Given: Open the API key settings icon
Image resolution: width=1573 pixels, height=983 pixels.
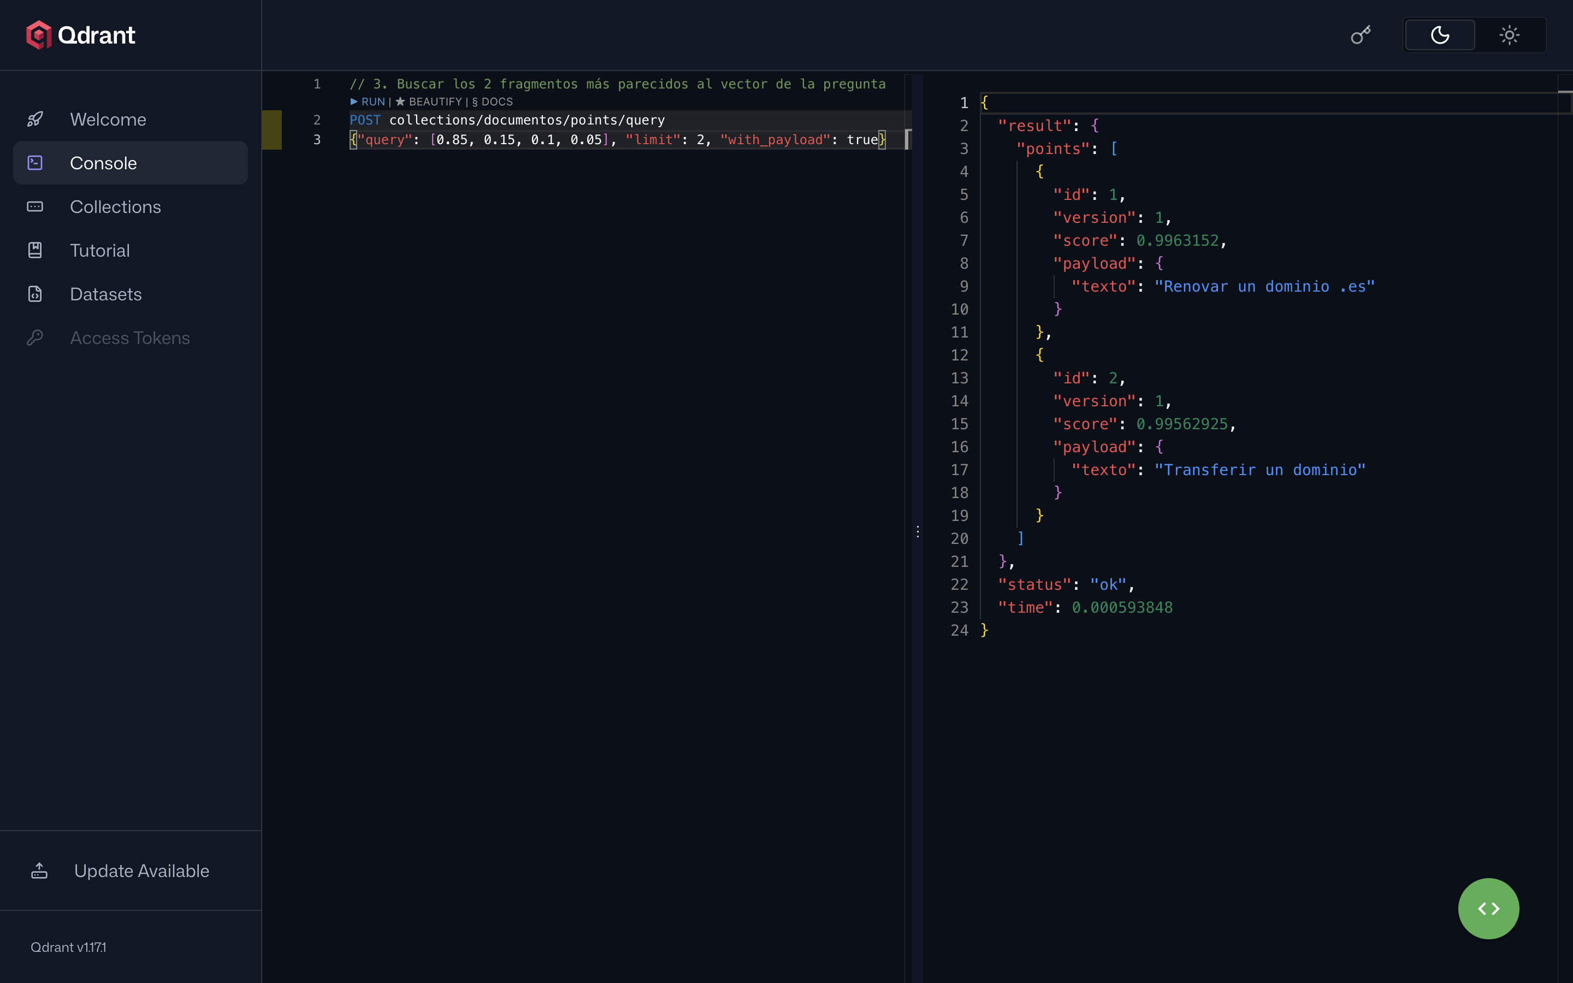Looking at the screenshot, I should 1361,35.
